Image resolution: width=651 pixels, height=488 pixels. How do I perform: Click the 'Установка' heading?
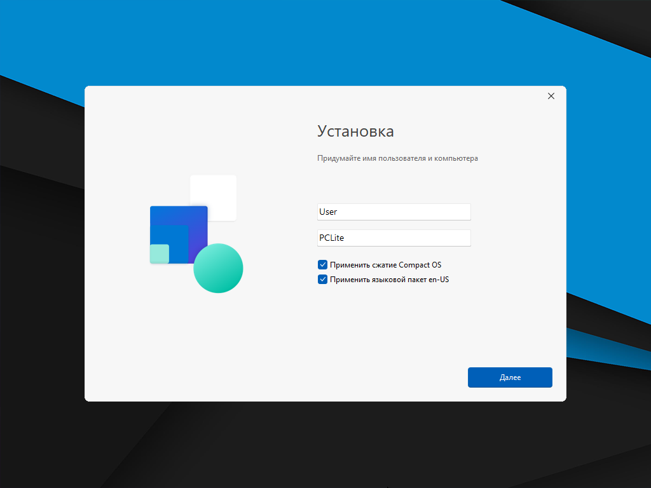pyautogui.click(x=355, y=132)
